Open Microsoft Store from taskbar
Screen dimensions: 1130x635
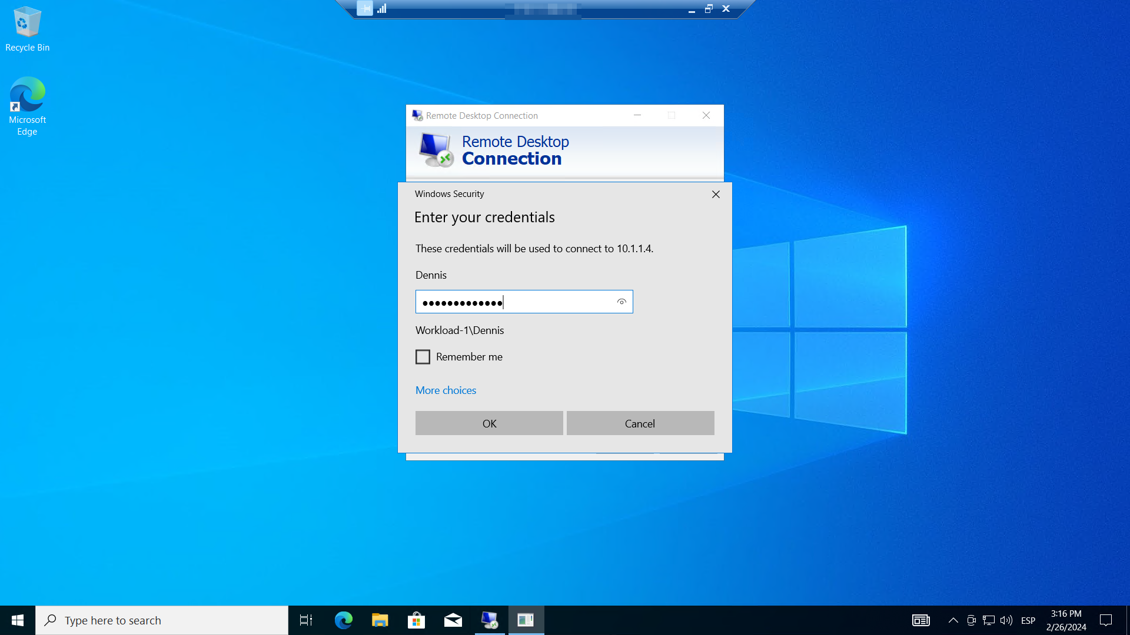pos(416,620)
